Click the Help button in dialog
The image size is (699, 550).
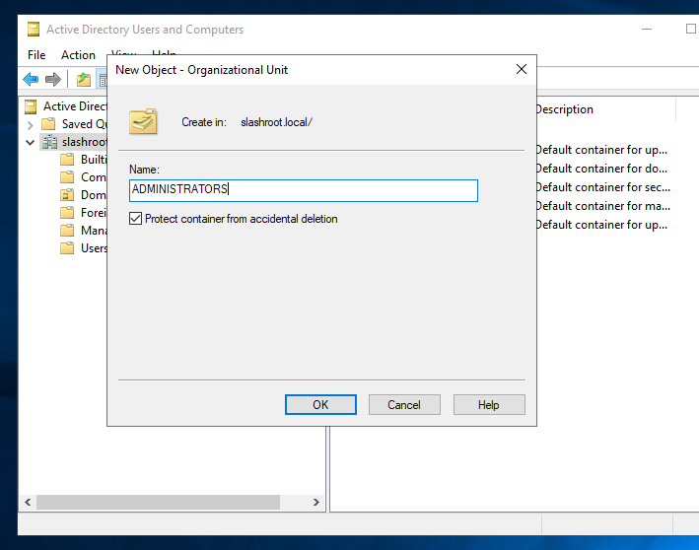[x=489, y=405]
